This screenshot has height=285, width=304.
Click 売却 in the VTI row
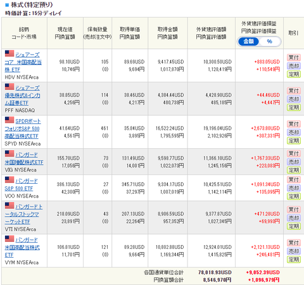click(x=293, y=218)
